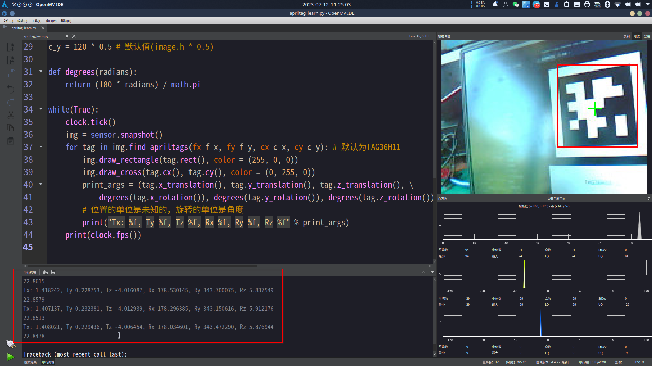Click the 串行端口: ttyACM0 status entry

click(592, 362)
